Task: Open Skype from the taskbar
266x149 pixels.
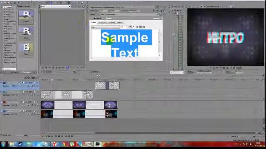Action: (81, 144)
